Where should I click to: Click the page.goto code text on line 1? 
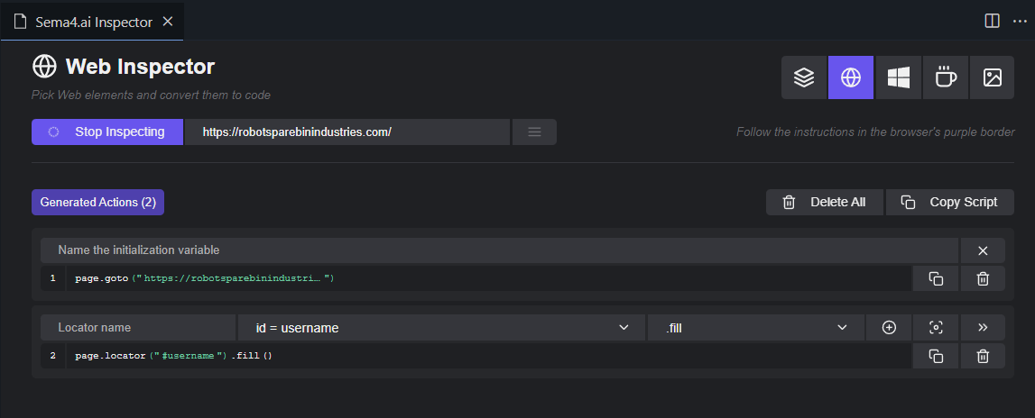pos(205,279)
